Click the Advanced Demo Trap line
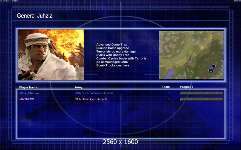The height and width of the screenshot is (150, 241). click(111, 44)
